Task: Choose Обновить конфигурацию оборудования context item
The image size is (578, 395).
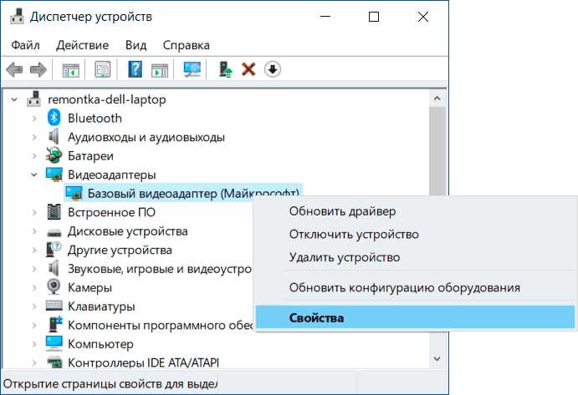Action: click(x=404, y=287)
